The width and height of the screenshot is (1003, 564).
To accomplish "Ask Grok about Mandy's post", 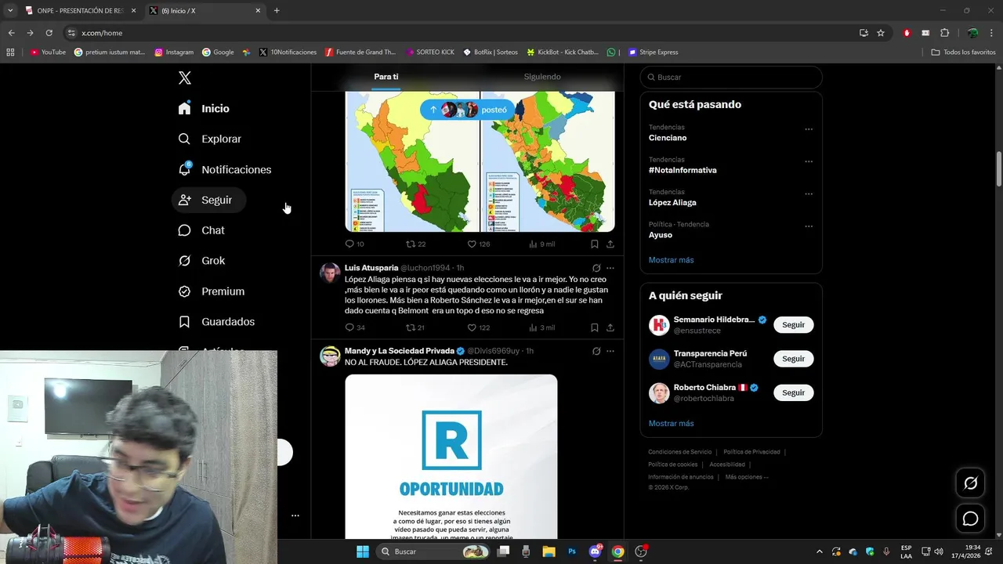I will click(596, 351).
